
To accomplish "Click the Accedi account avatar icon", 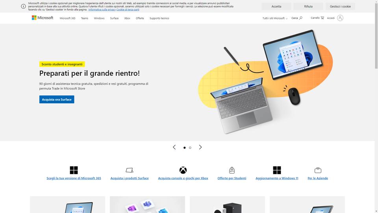I will tap(340, 18).
